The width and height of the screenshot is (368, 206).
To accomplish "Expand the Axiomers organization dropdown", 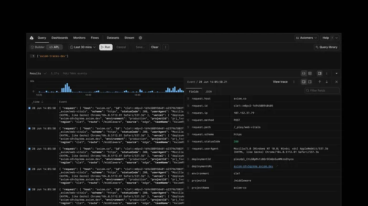I will point(306,38).
